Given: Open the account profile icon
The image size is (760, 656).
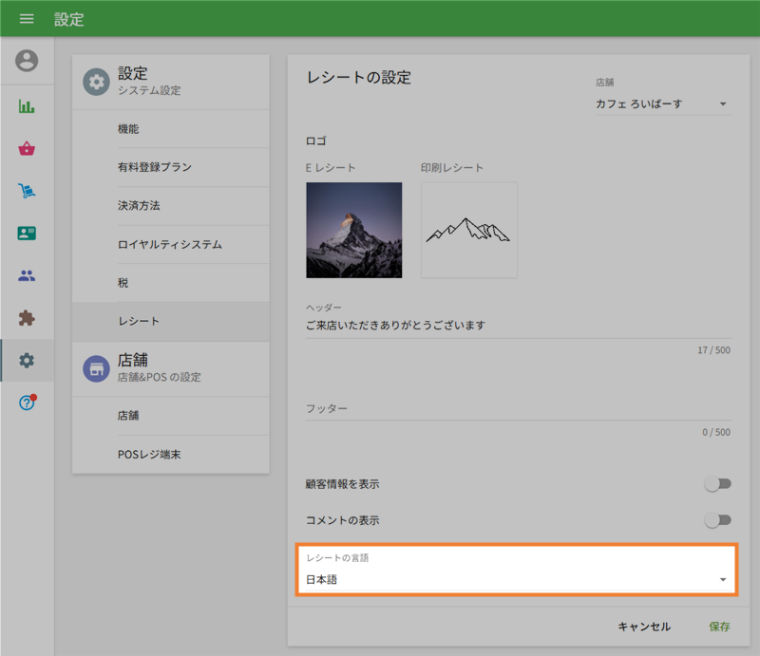Looking at the screenshot, I should 27,62.
